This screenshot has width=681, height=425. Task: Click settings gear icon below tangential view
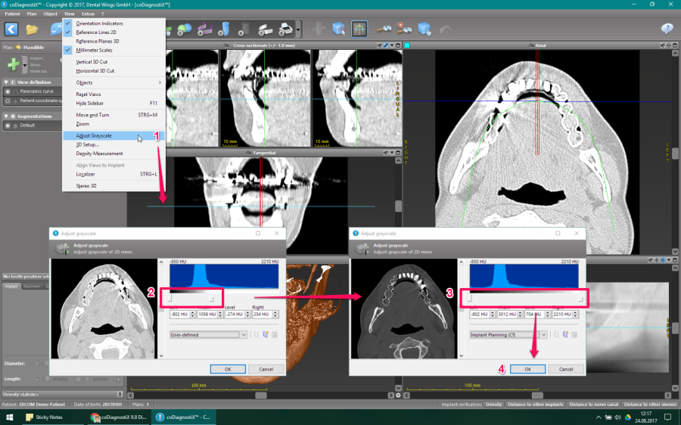(x=398, y=396)
